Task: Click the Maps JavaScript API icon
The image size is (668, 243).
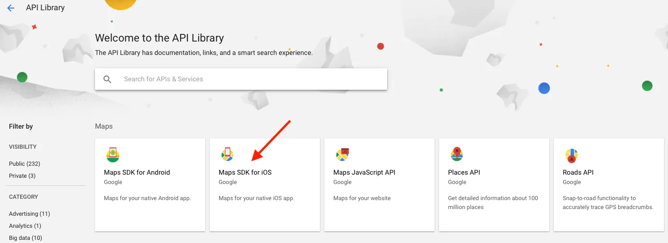Action: pyautogui.click(x=342, y=155)
